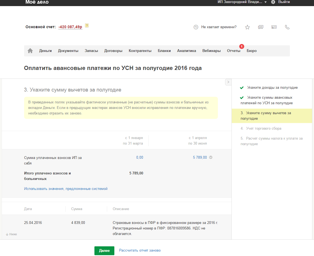Go to step "Укажите доходы за полугодие"
The height and width of the screenshot is (256, 314).
pos(272,88)
